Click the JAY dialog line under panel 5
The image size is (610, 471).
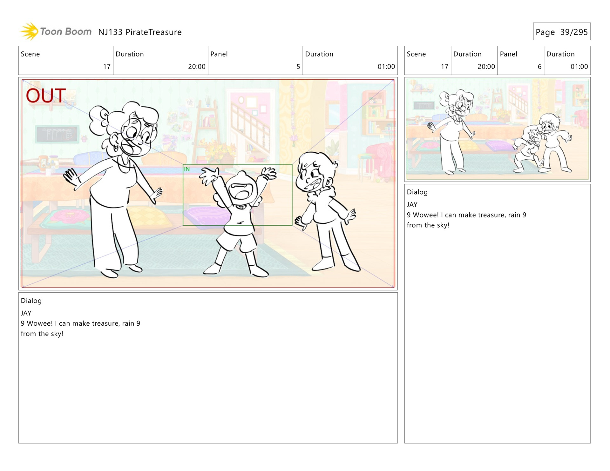[x=26, y=313]
